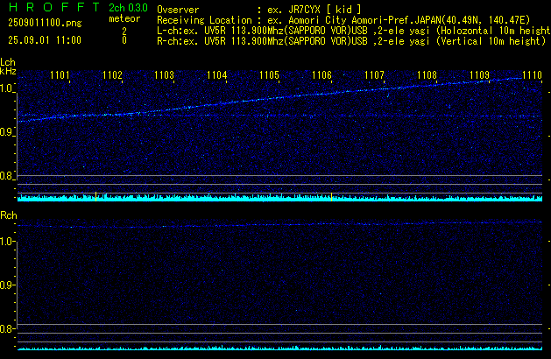Image resolution: width=551 pixels, height=359 pixels.
Task: Select the 1103 time tick label
Action: 164,75
